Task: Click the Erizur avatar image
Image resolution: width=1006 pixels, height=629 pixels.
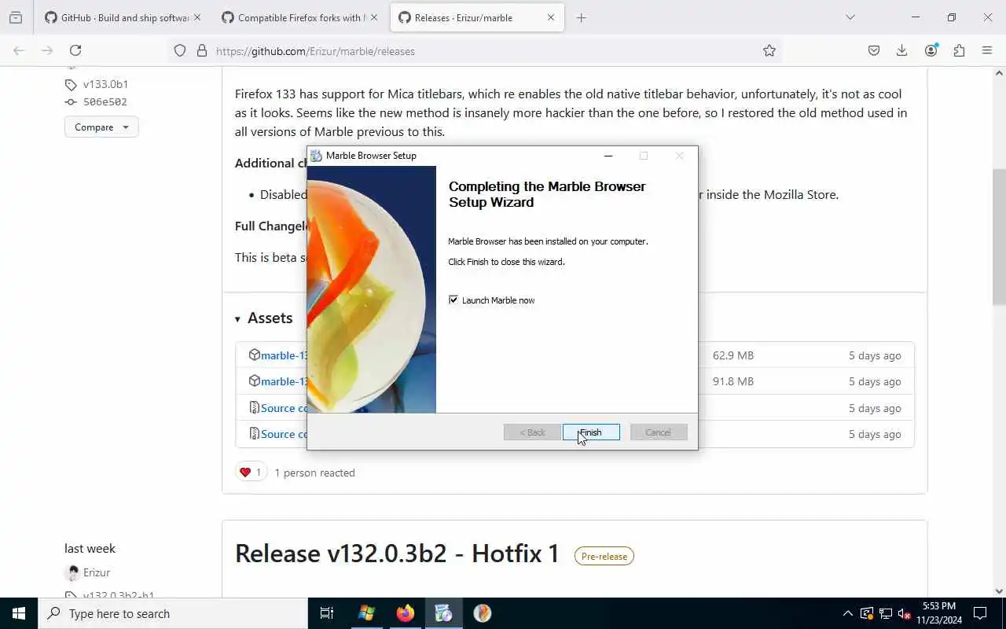Action: click(72, 572)
